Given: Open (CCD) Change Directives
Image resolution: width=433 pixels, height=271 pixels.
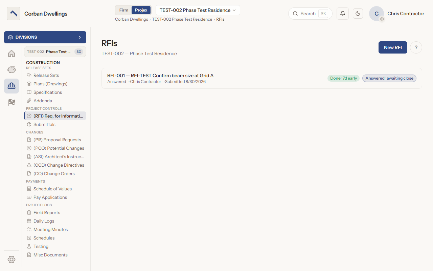Looking at the screenshot, I should tap(55, 165).
